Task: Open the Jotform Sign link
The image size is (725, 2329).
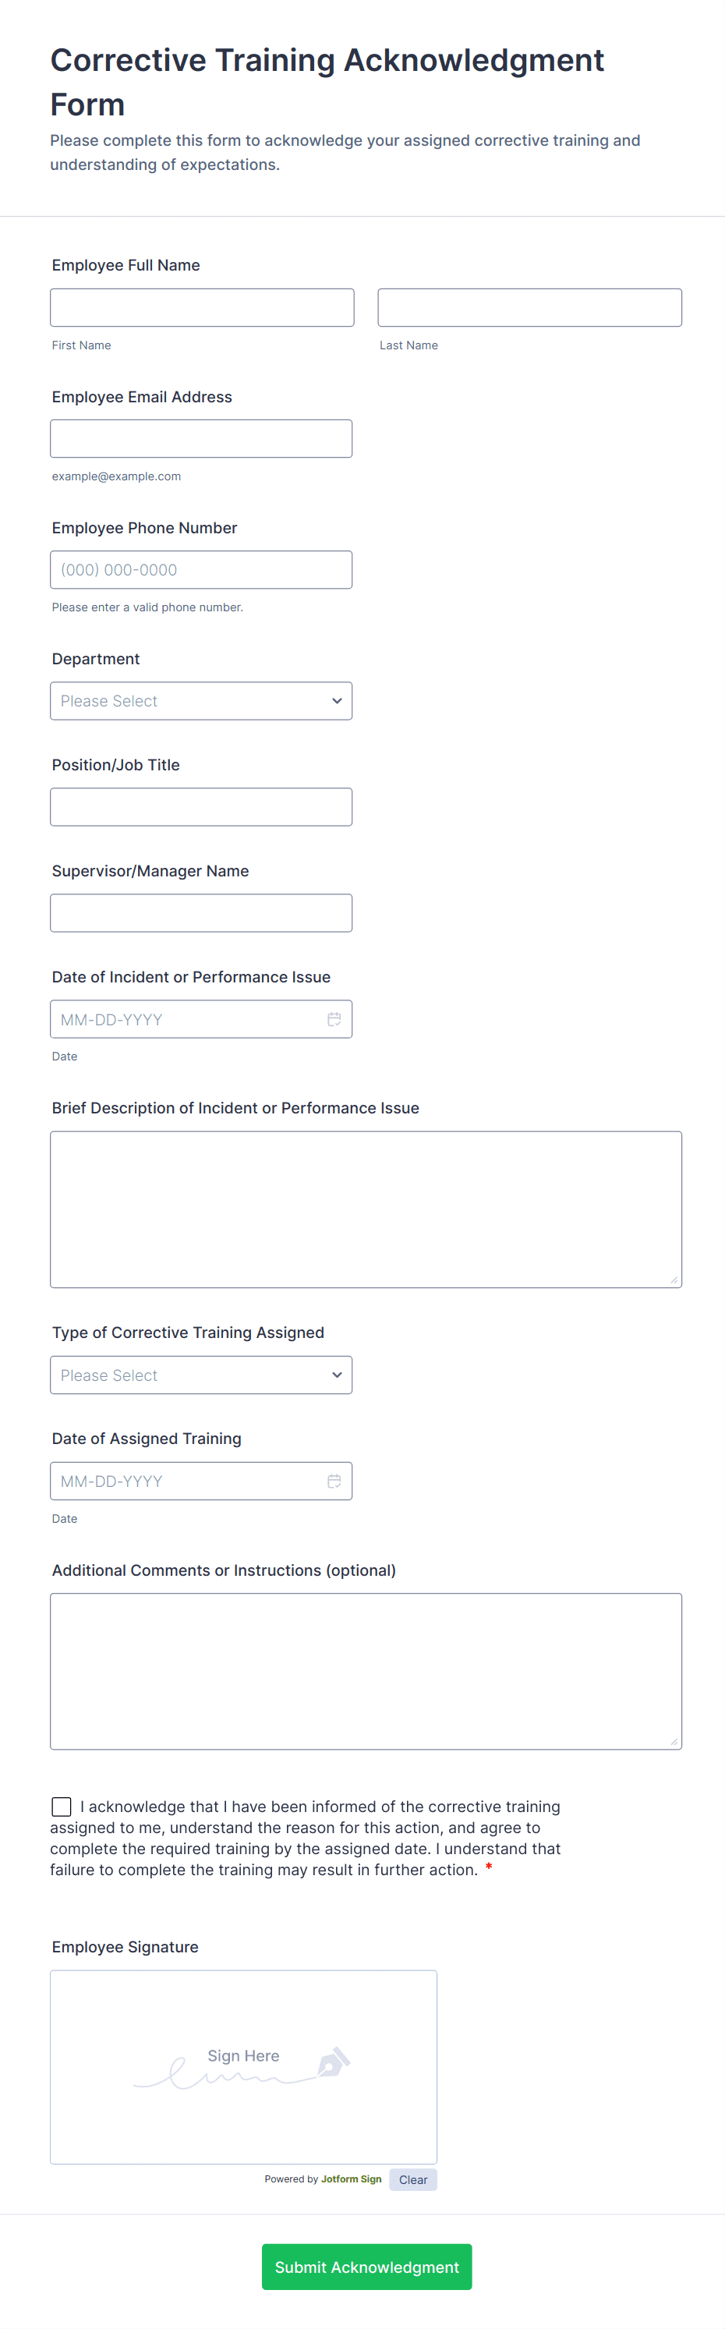Action: (351, 2179)
